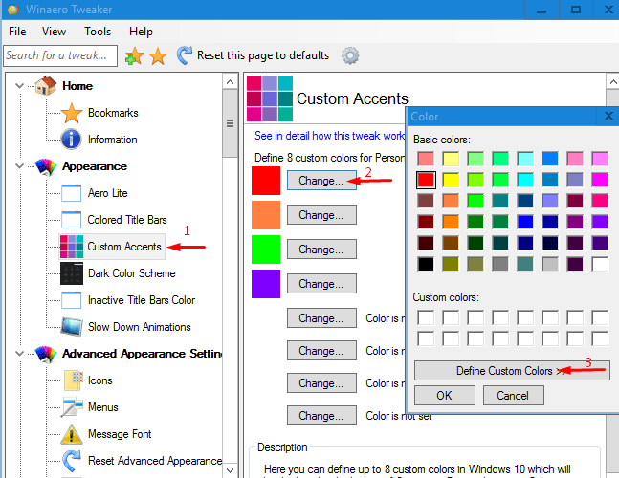Select Message Font in the tree
Viewport: 619px width, 478px height.
(x=120, y=434)
